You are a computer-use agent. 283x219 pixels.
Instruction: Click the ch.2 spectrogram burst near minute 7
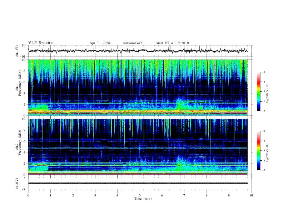(179, 164)
